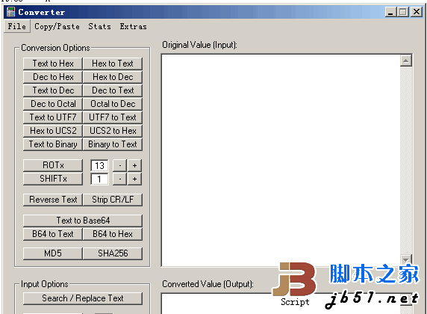Run Dec to Octal conversion
The image size is (427, 314).
(x=53, y=104)
